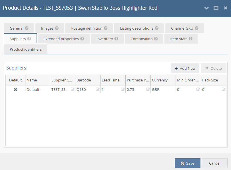Click the Lead Time column header
This screenshot has height=170, width=231.
click(113, 80)
